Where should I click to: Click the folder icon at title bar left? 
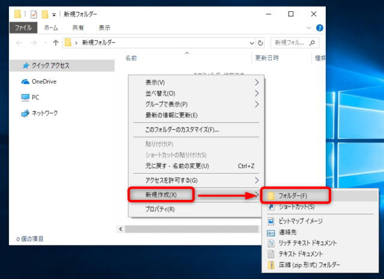pos(17,14)
